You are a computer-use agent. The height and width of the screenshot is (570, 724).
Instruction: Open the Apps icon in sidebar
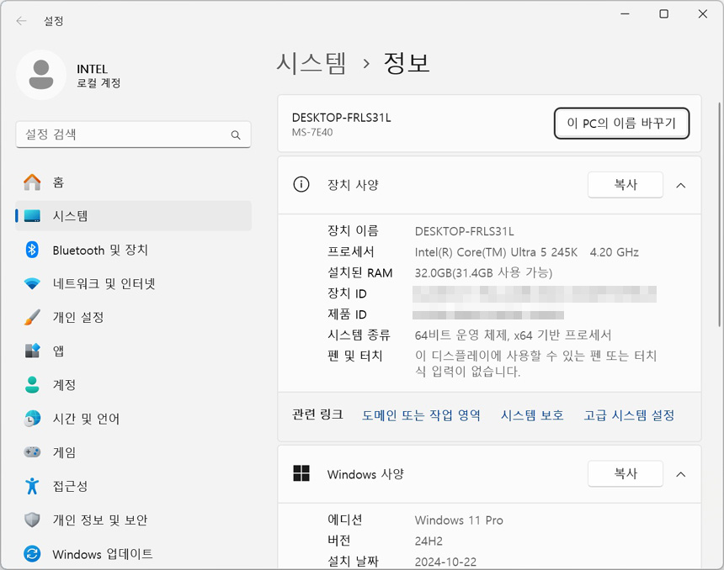[32, 351]
